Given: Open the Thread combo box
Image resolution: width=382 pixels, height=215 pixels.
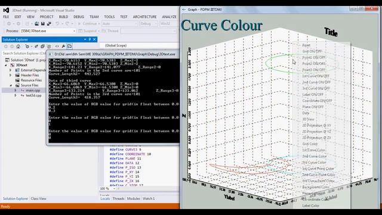Looking at the screenshot, I should [148, 31].
